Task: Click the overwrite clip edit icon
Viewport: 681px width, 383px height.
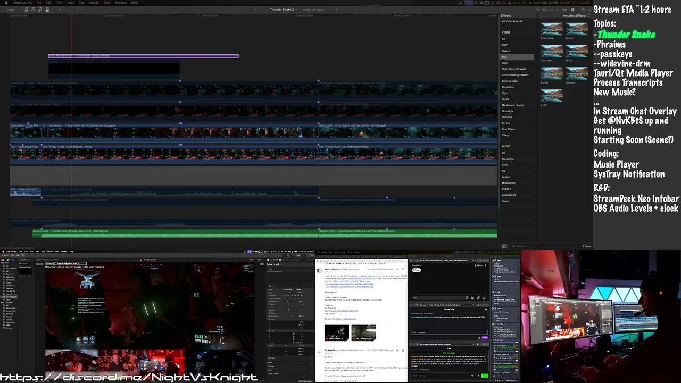Action: coord(47,10)
